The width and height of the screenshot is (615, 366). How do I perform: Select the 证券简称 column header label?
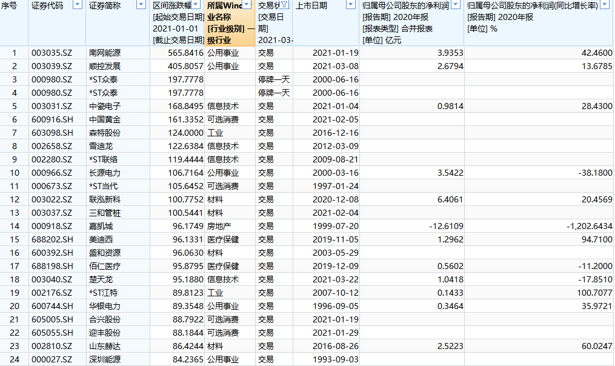(x=105, y=5)
